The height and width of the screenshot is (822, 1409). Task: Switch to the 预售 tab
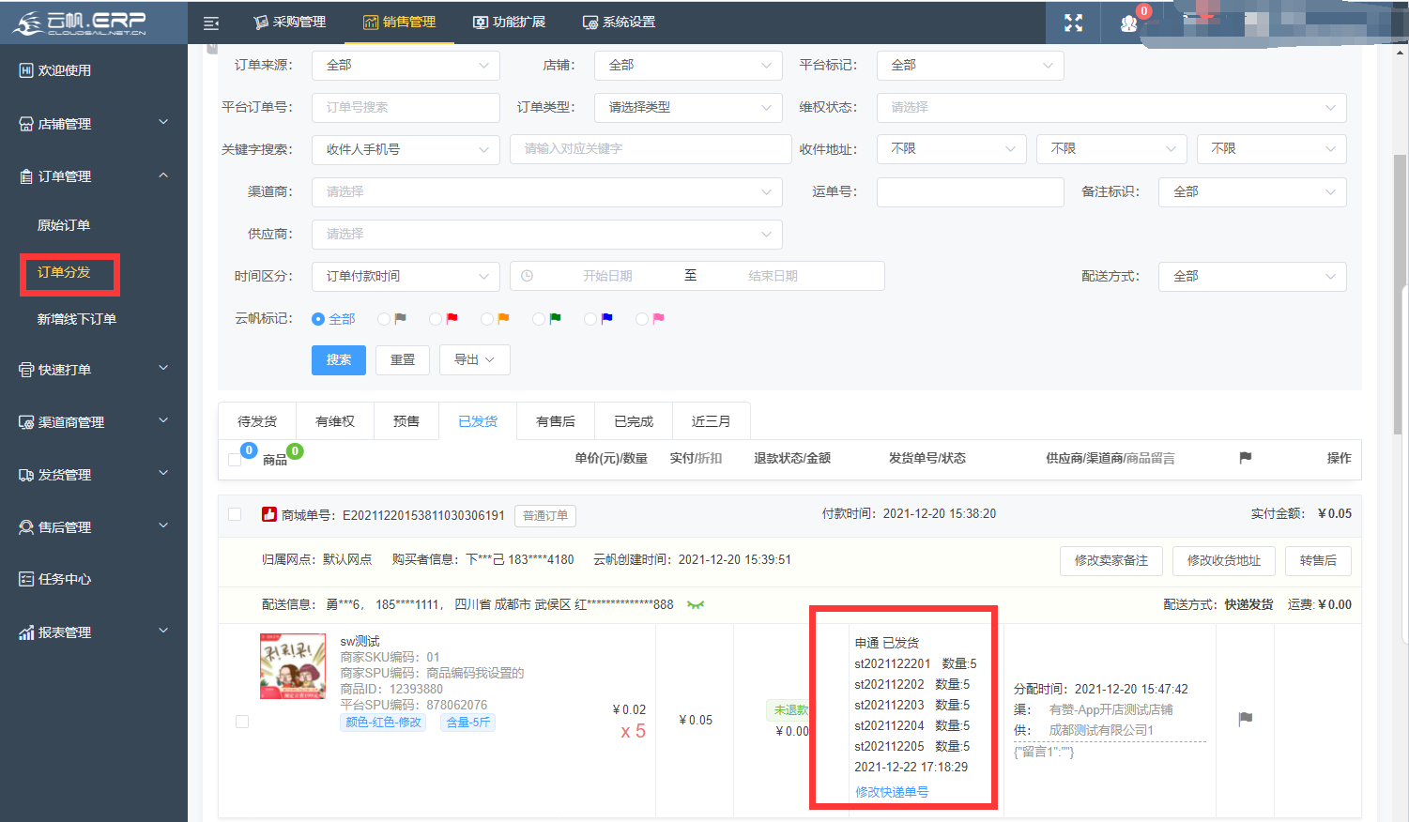(x=406, y=421)
